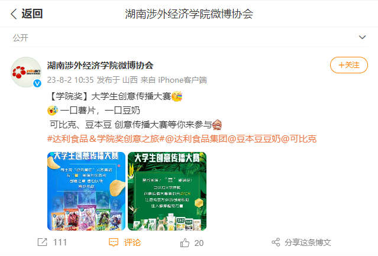The width and height of the screenshot is (378, 256).
Task: Open the 评论 comment bubble icon
Action: coord(114,242)
